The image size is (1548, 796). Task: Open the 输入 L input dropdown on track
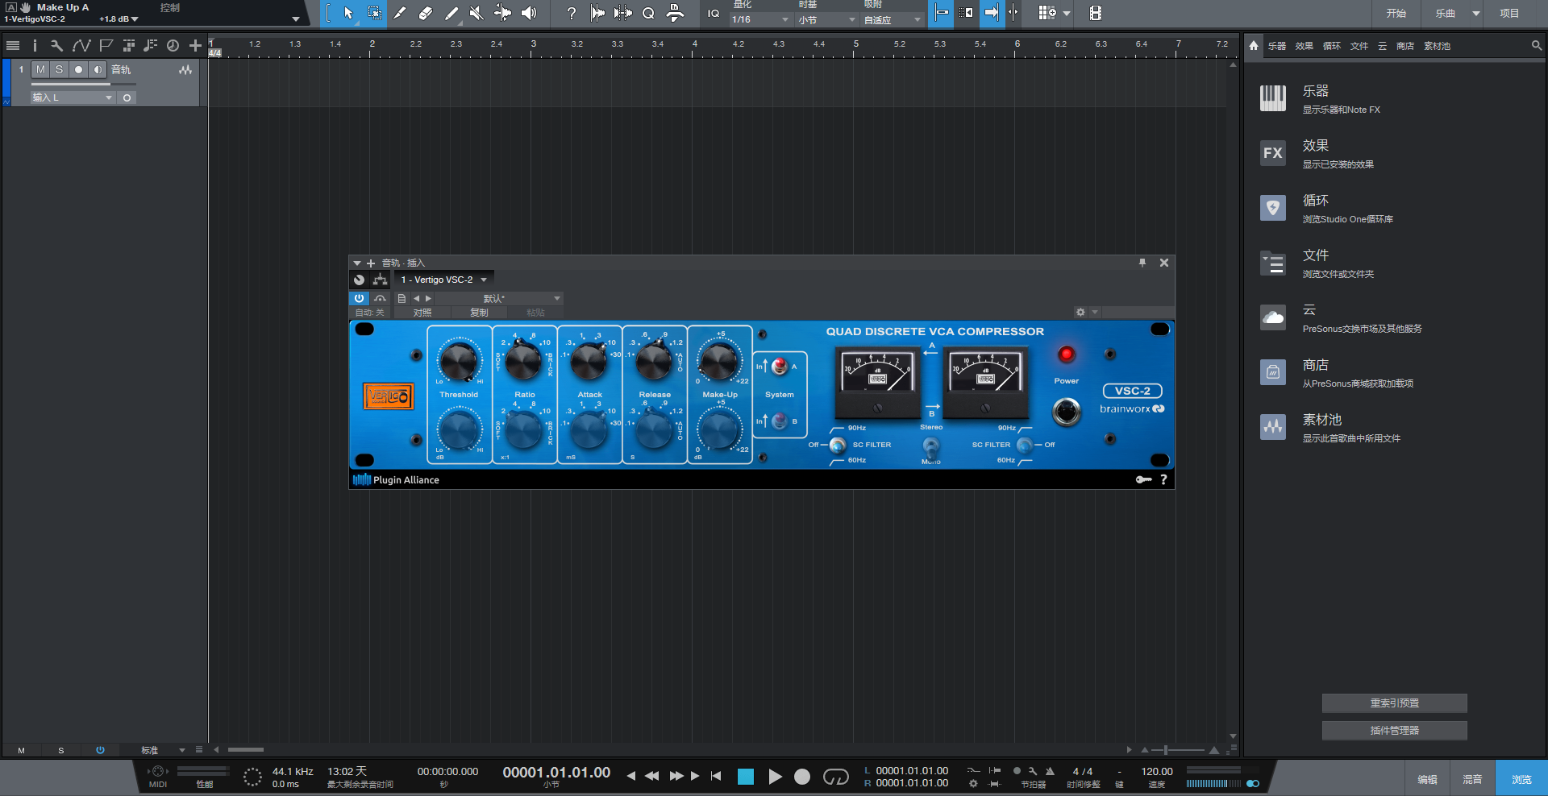73,97
